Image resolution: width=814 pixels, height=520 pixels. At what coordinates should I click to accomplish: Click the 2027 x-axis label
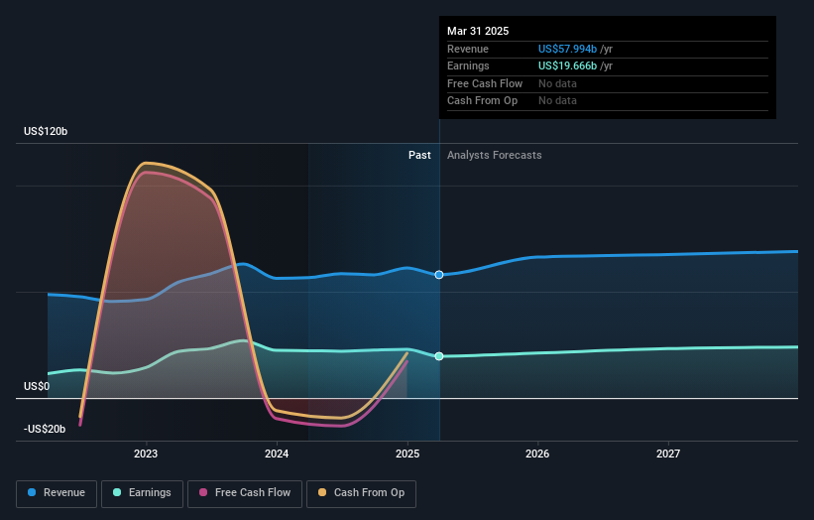pos(668,454)
